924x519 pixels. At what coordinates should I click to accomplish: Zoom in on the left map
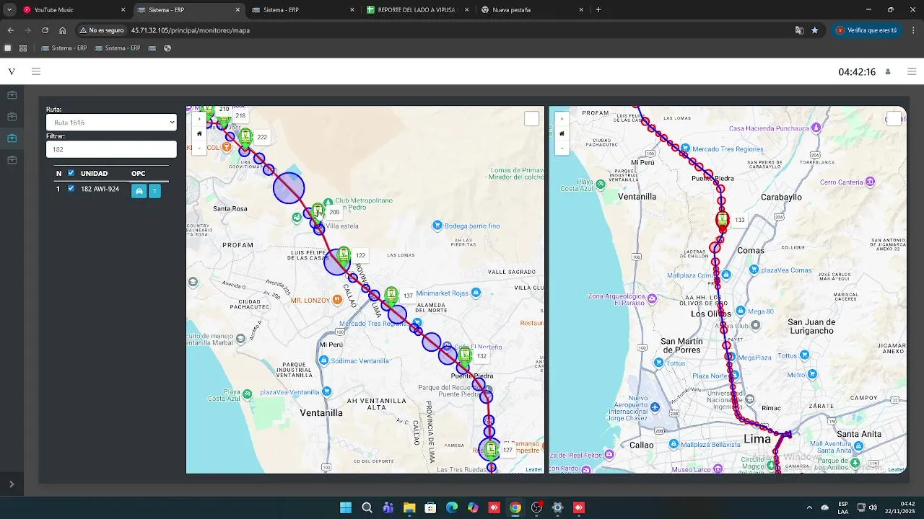click(x=199, y=120)
